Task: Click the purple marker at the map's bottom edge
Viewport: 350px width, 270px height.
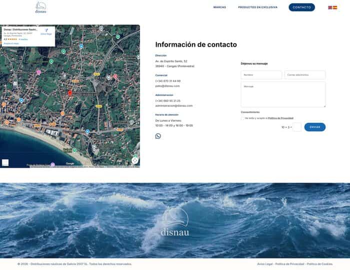Action: (x=52, y=165)
